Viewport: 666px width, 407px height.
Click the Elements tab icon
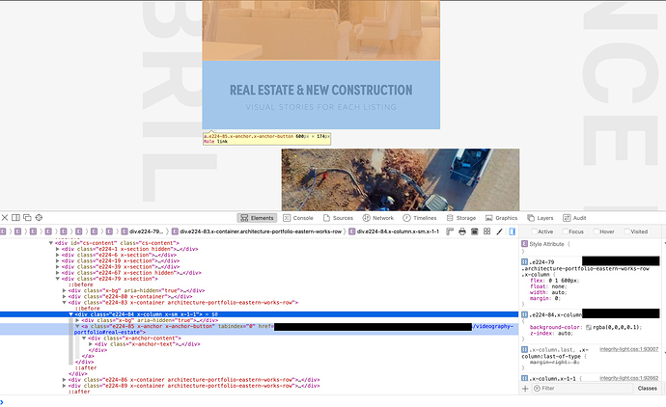coord(244,218)
